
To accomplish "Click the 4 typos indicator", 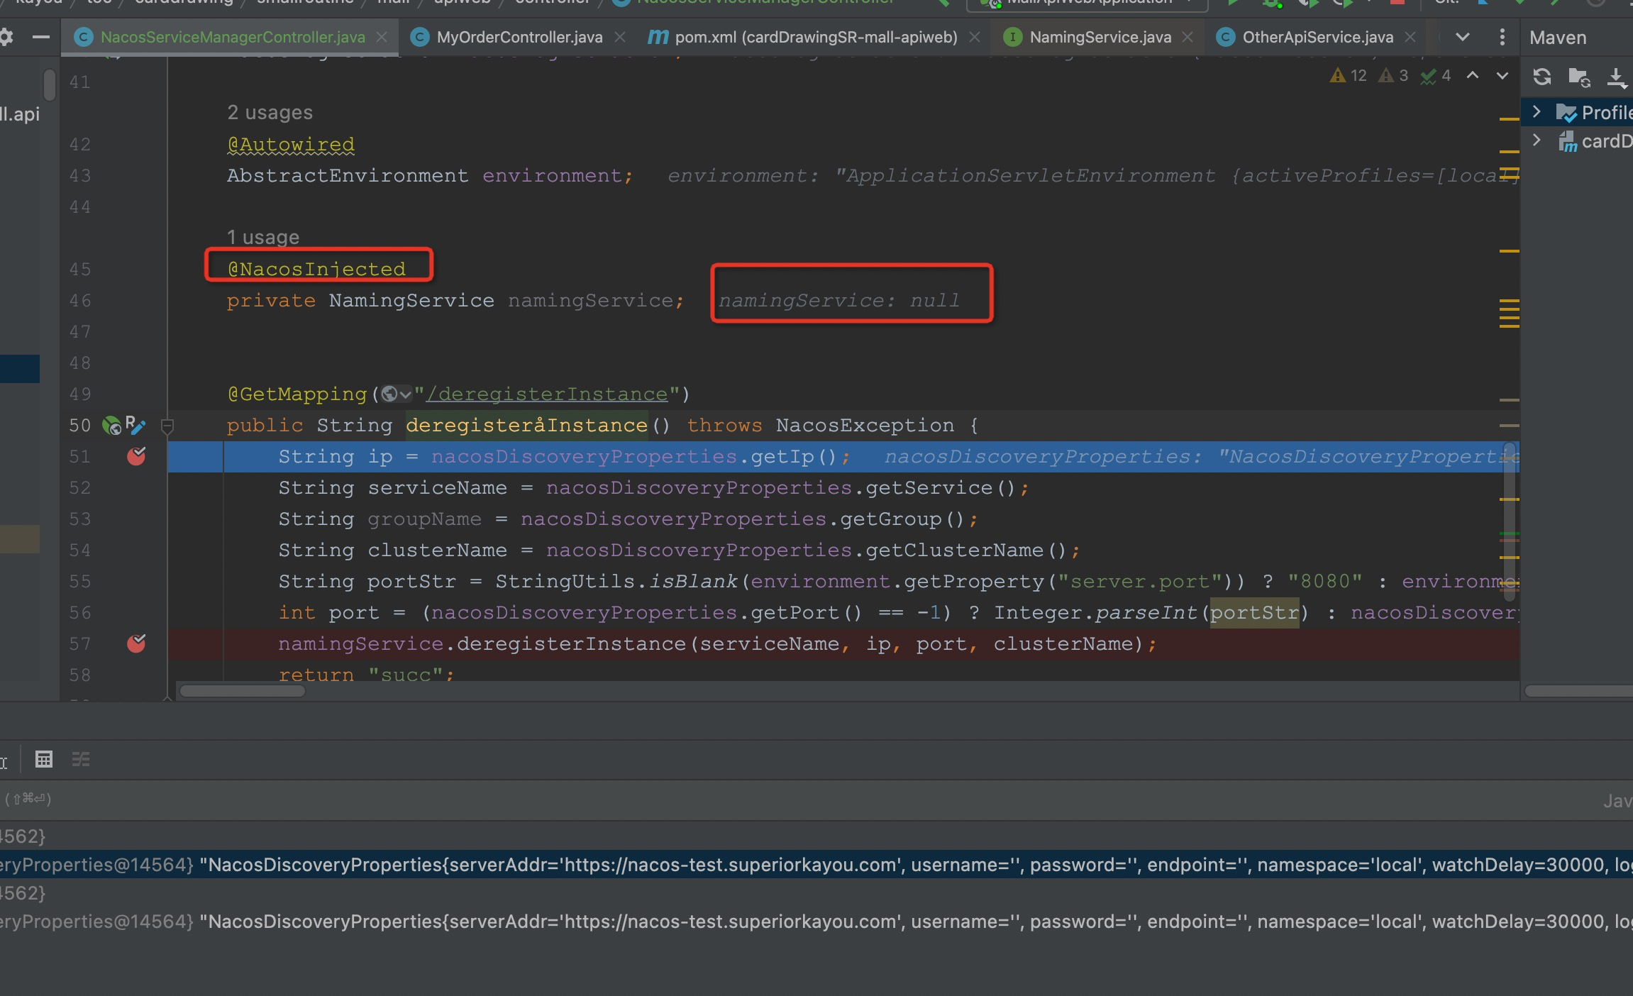I will (1436, 75).
